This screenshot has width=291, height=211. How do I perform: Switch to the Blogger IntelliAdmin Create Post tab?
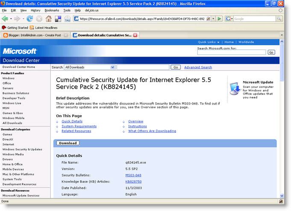35,35
